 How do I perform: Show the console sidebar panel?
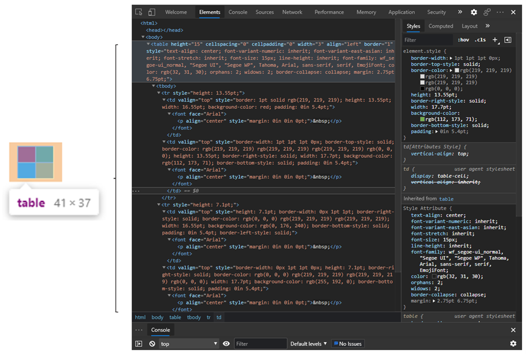[x=139, y=343]
